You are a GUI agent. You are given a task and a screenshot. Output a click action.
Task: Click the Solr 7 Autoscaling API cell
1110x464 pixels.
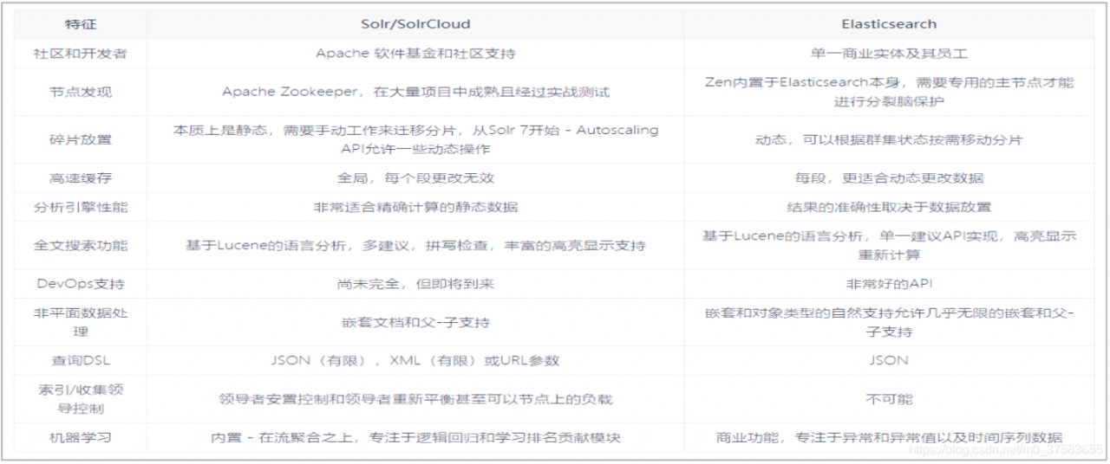(415, 139)
